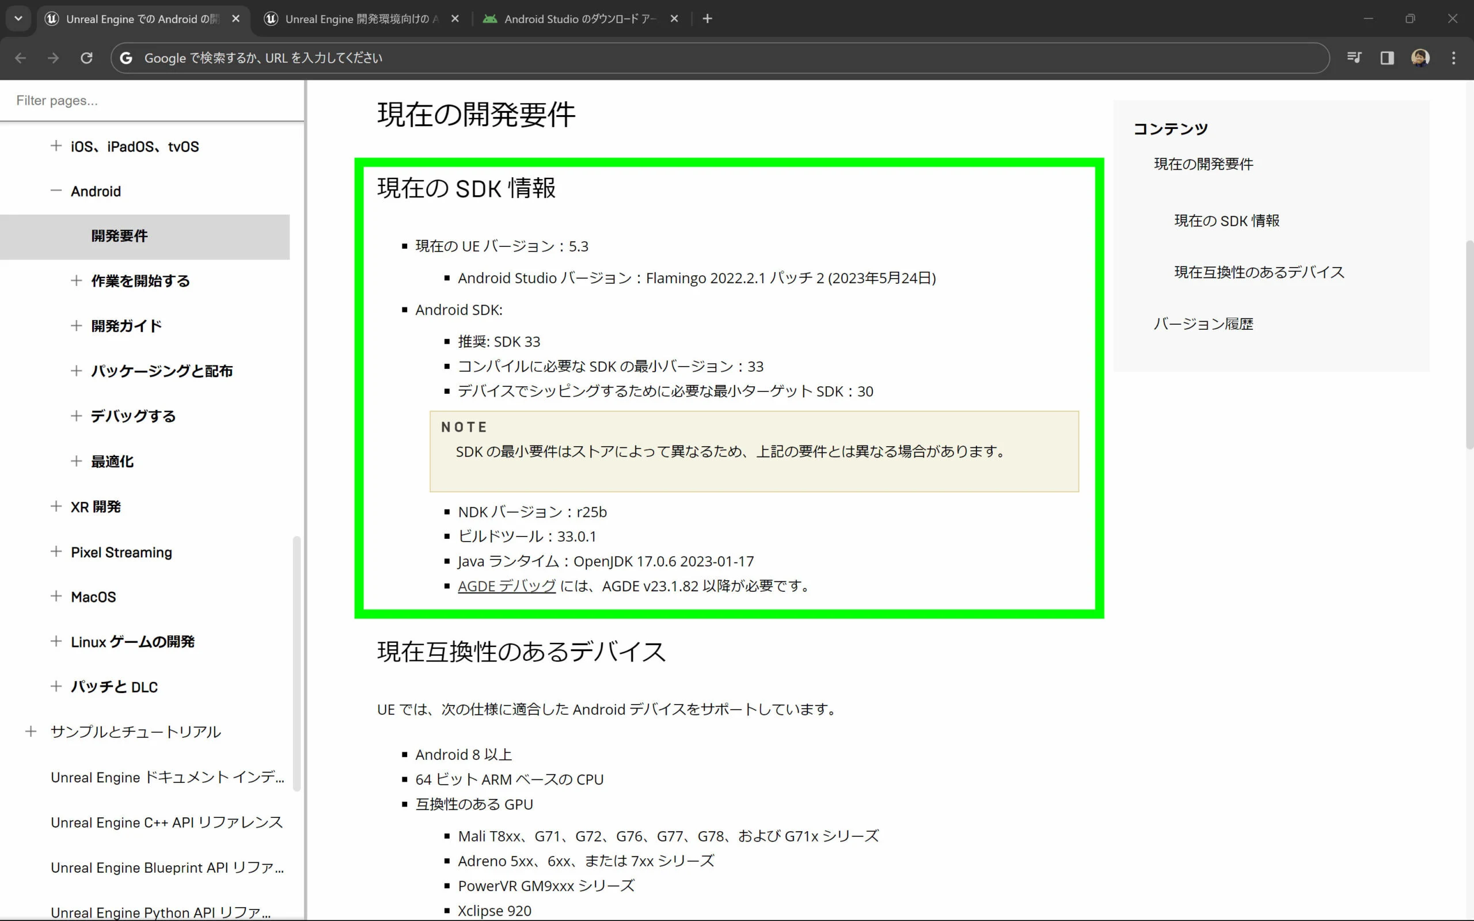
Task: Click the browser reload icon
Action: (86, 58)
